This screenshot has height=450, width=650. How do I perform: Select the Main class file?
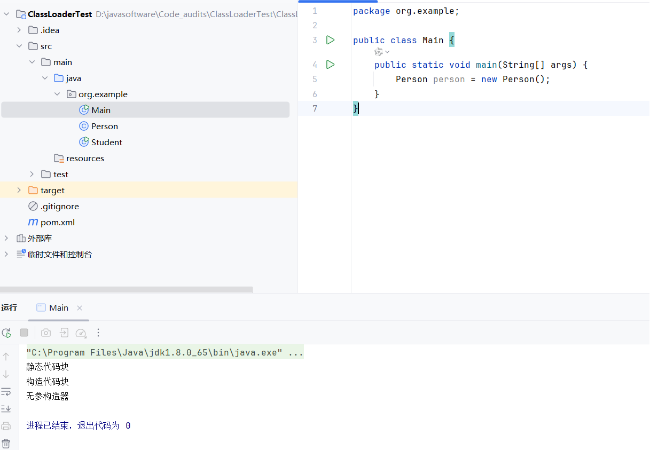(x=145, y=110)
